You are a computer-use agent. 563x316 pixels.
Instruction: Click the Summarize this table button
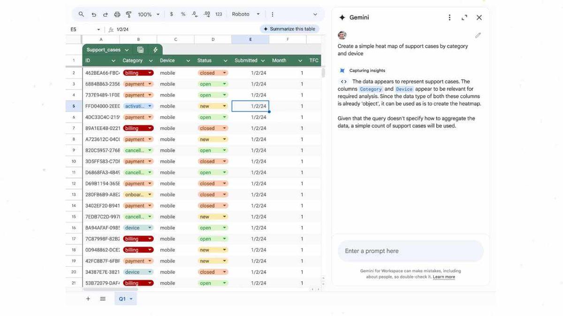click(289, 29)
